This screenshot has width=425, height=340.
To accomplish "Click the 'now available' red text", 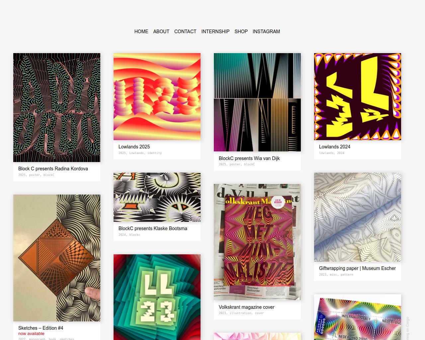I will (x=31, y=334).
